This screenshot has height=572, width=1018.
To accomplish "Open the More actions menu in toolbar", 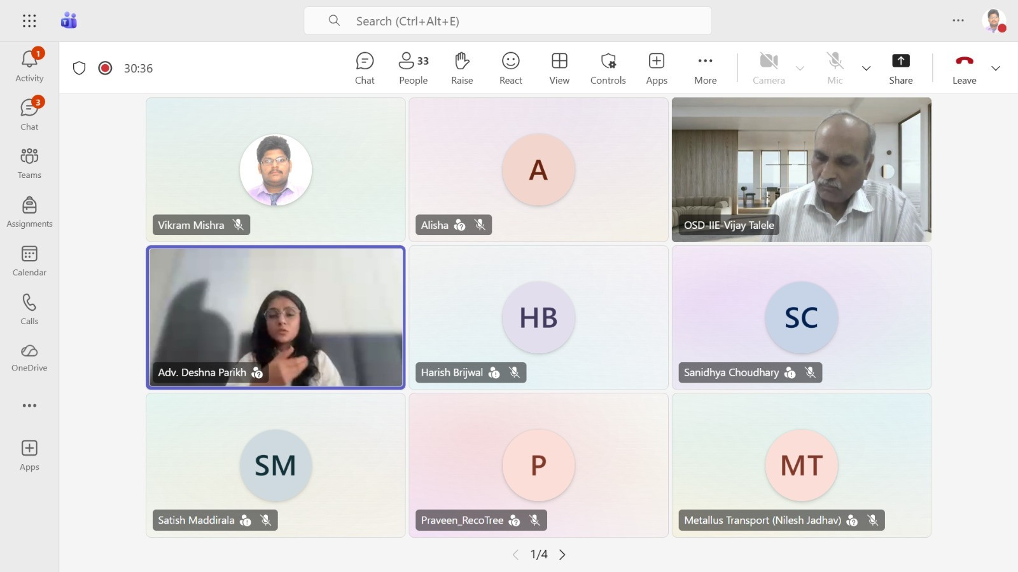I will coord(705,68).
